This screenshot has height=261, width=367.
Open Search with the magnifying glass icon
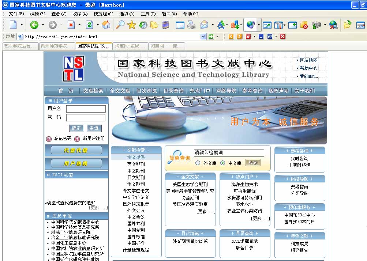pos(120,24)
